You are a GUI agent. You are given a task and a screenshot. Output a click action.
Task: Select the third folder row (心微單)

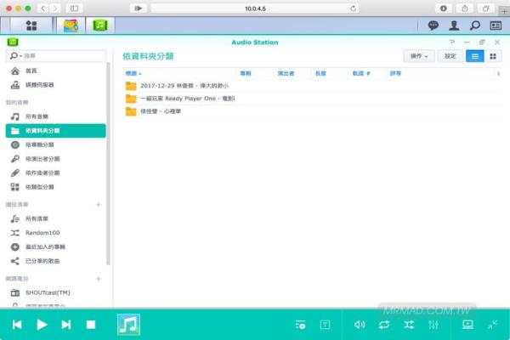[312, 111]
